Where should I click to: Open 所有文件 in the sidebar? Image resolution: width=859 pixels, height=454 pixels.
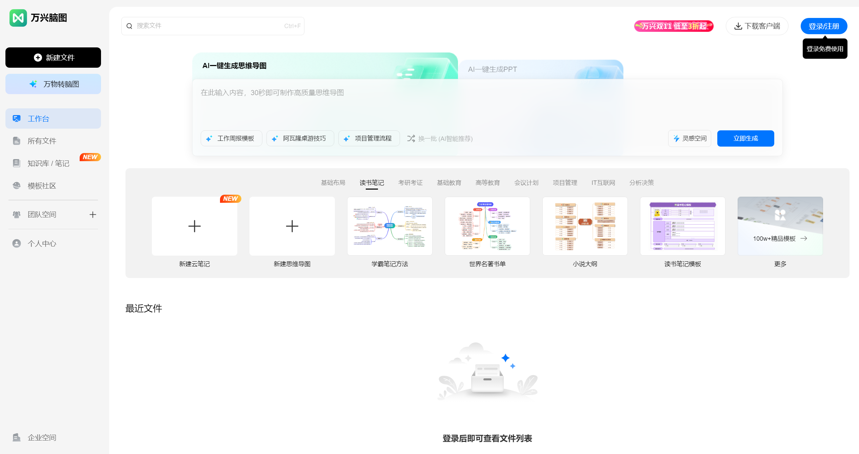pyautogui.click(x=41, y=141)
